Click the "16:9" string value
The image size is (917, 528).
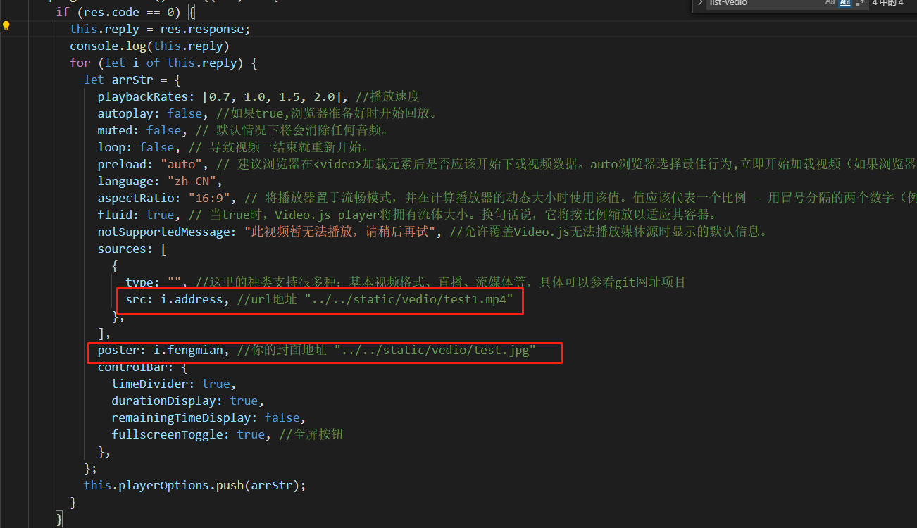(x=209, y=198)
